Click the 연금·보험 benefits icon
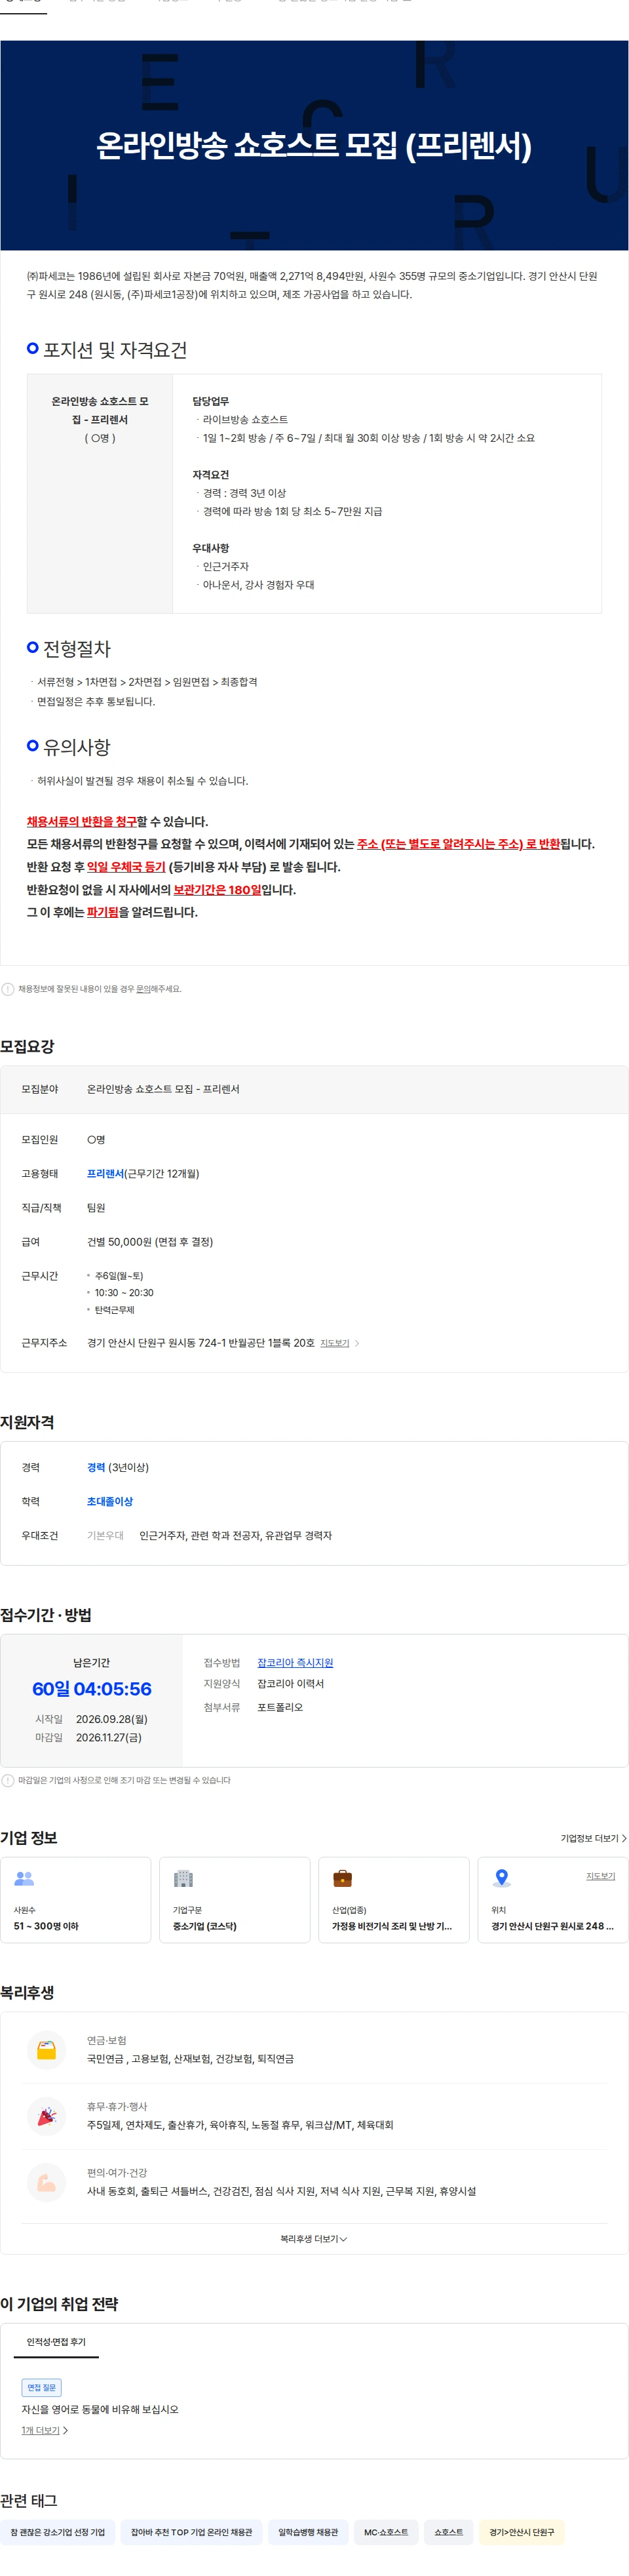This screenshot has width=629, height=2576. click(46, 2049)
